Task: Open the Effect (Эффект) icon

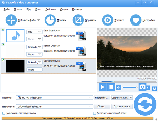Action: click(108, 20)
